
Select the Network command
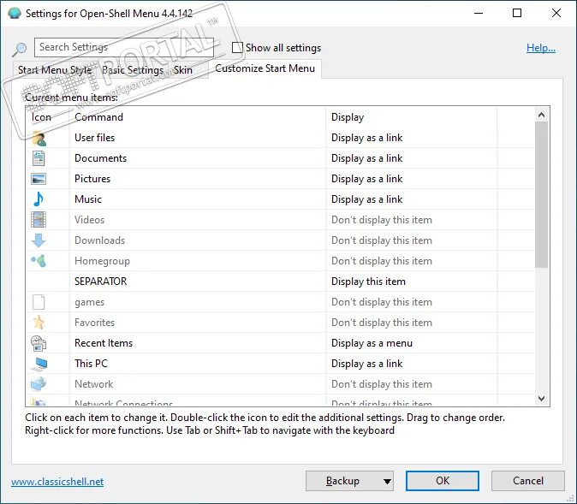pyautogui.click(x=94, y=384)
